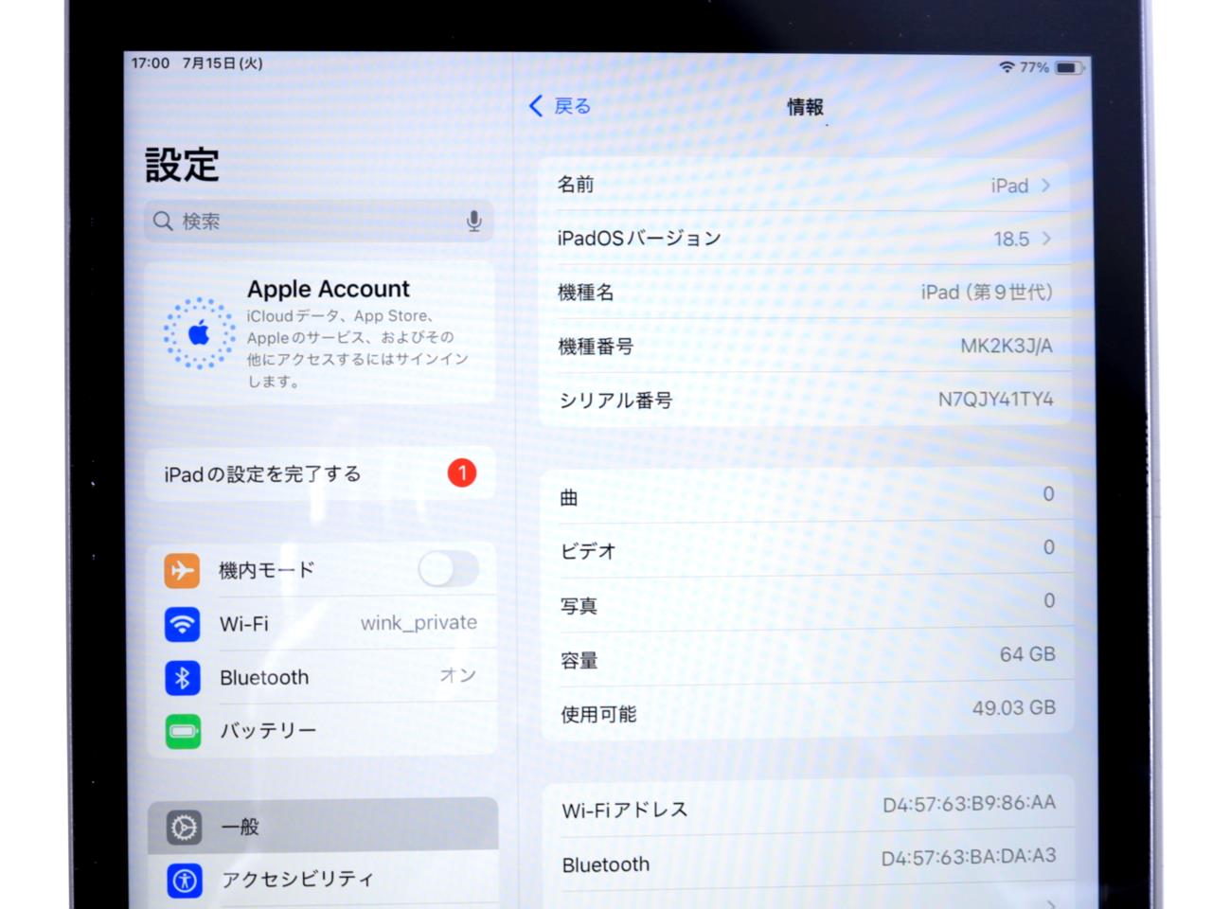Tap the 使用可能 value 49.03 GB
This screenshot has width=1212, height=909.
point(1014,707)
